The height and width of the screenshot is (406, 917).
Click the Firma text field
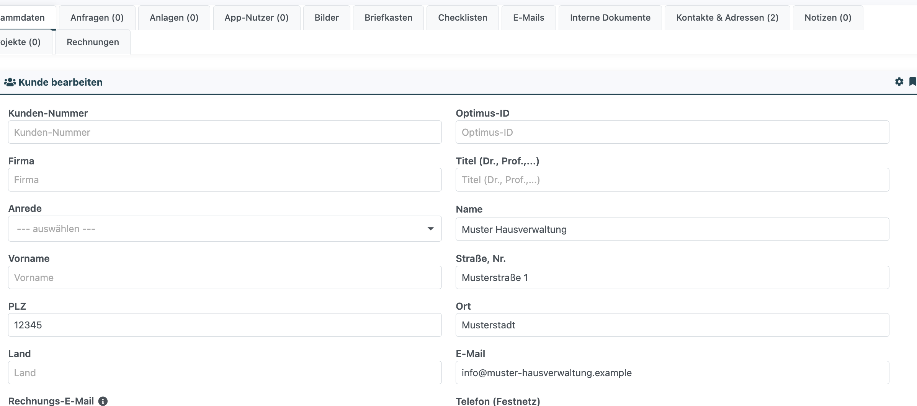[x=225, y=180]
